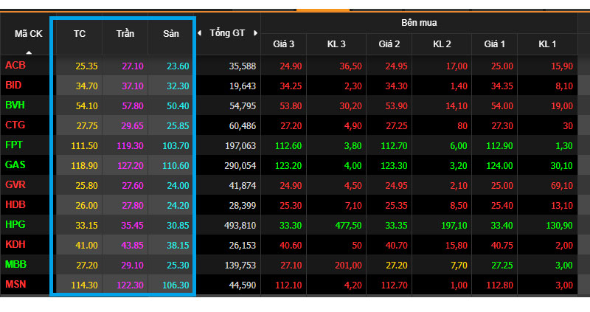Sort by the Trần column header

click(x=125, y=34)
